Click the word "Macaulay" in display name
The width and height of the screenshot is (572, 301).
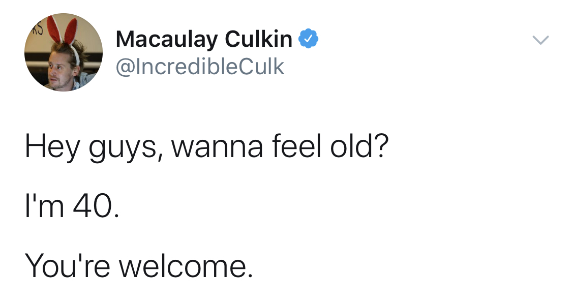pos(167,40)
